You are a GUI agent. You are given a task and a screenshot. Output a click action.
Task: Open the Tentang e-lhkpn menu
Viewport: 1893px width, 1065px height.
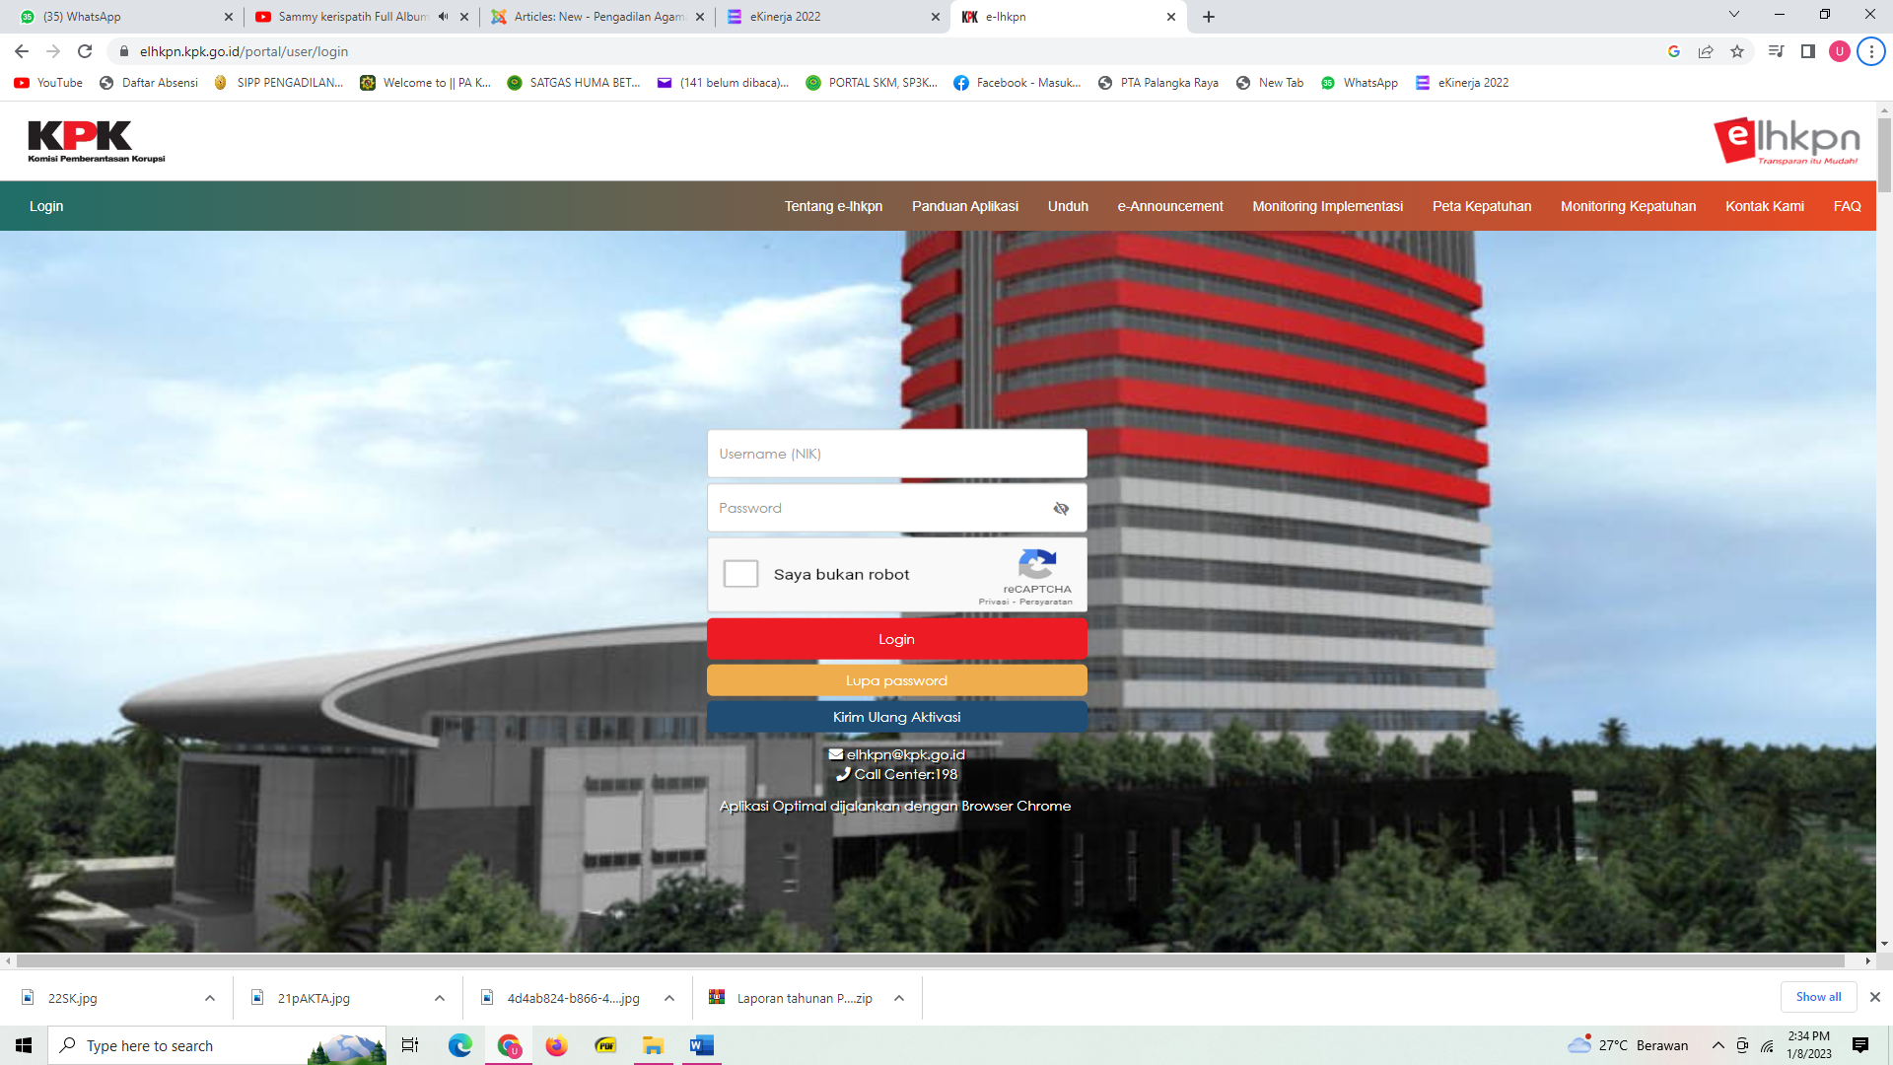tap(833, 206)
